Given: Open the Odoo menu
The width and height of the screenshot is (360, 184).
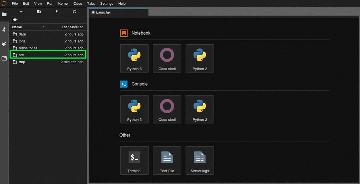Looking at the screenshot, I should (78, 3).
